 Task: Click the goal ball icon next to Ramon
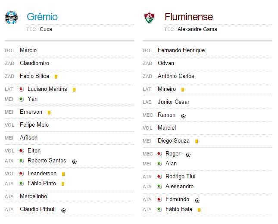click(x=183, y=116)
